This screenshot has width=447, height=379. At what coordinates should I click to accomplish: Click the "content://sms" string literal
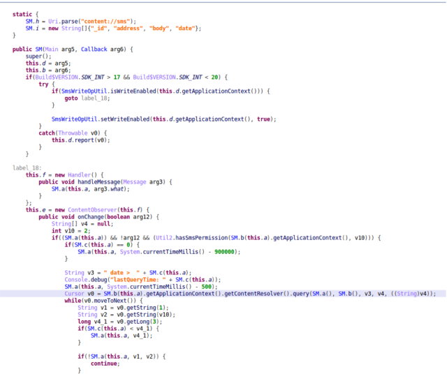pyautogui.click(x=105, y=22)
